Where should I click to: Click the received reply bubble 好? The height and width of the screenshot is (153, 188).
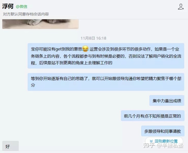[10, 146]
